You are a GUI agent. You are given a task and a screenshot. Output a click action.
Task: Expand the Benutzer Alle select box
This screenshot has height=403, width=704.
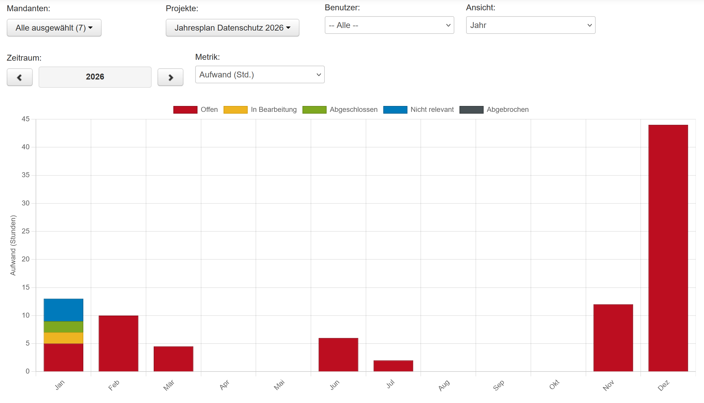(389, 25)
